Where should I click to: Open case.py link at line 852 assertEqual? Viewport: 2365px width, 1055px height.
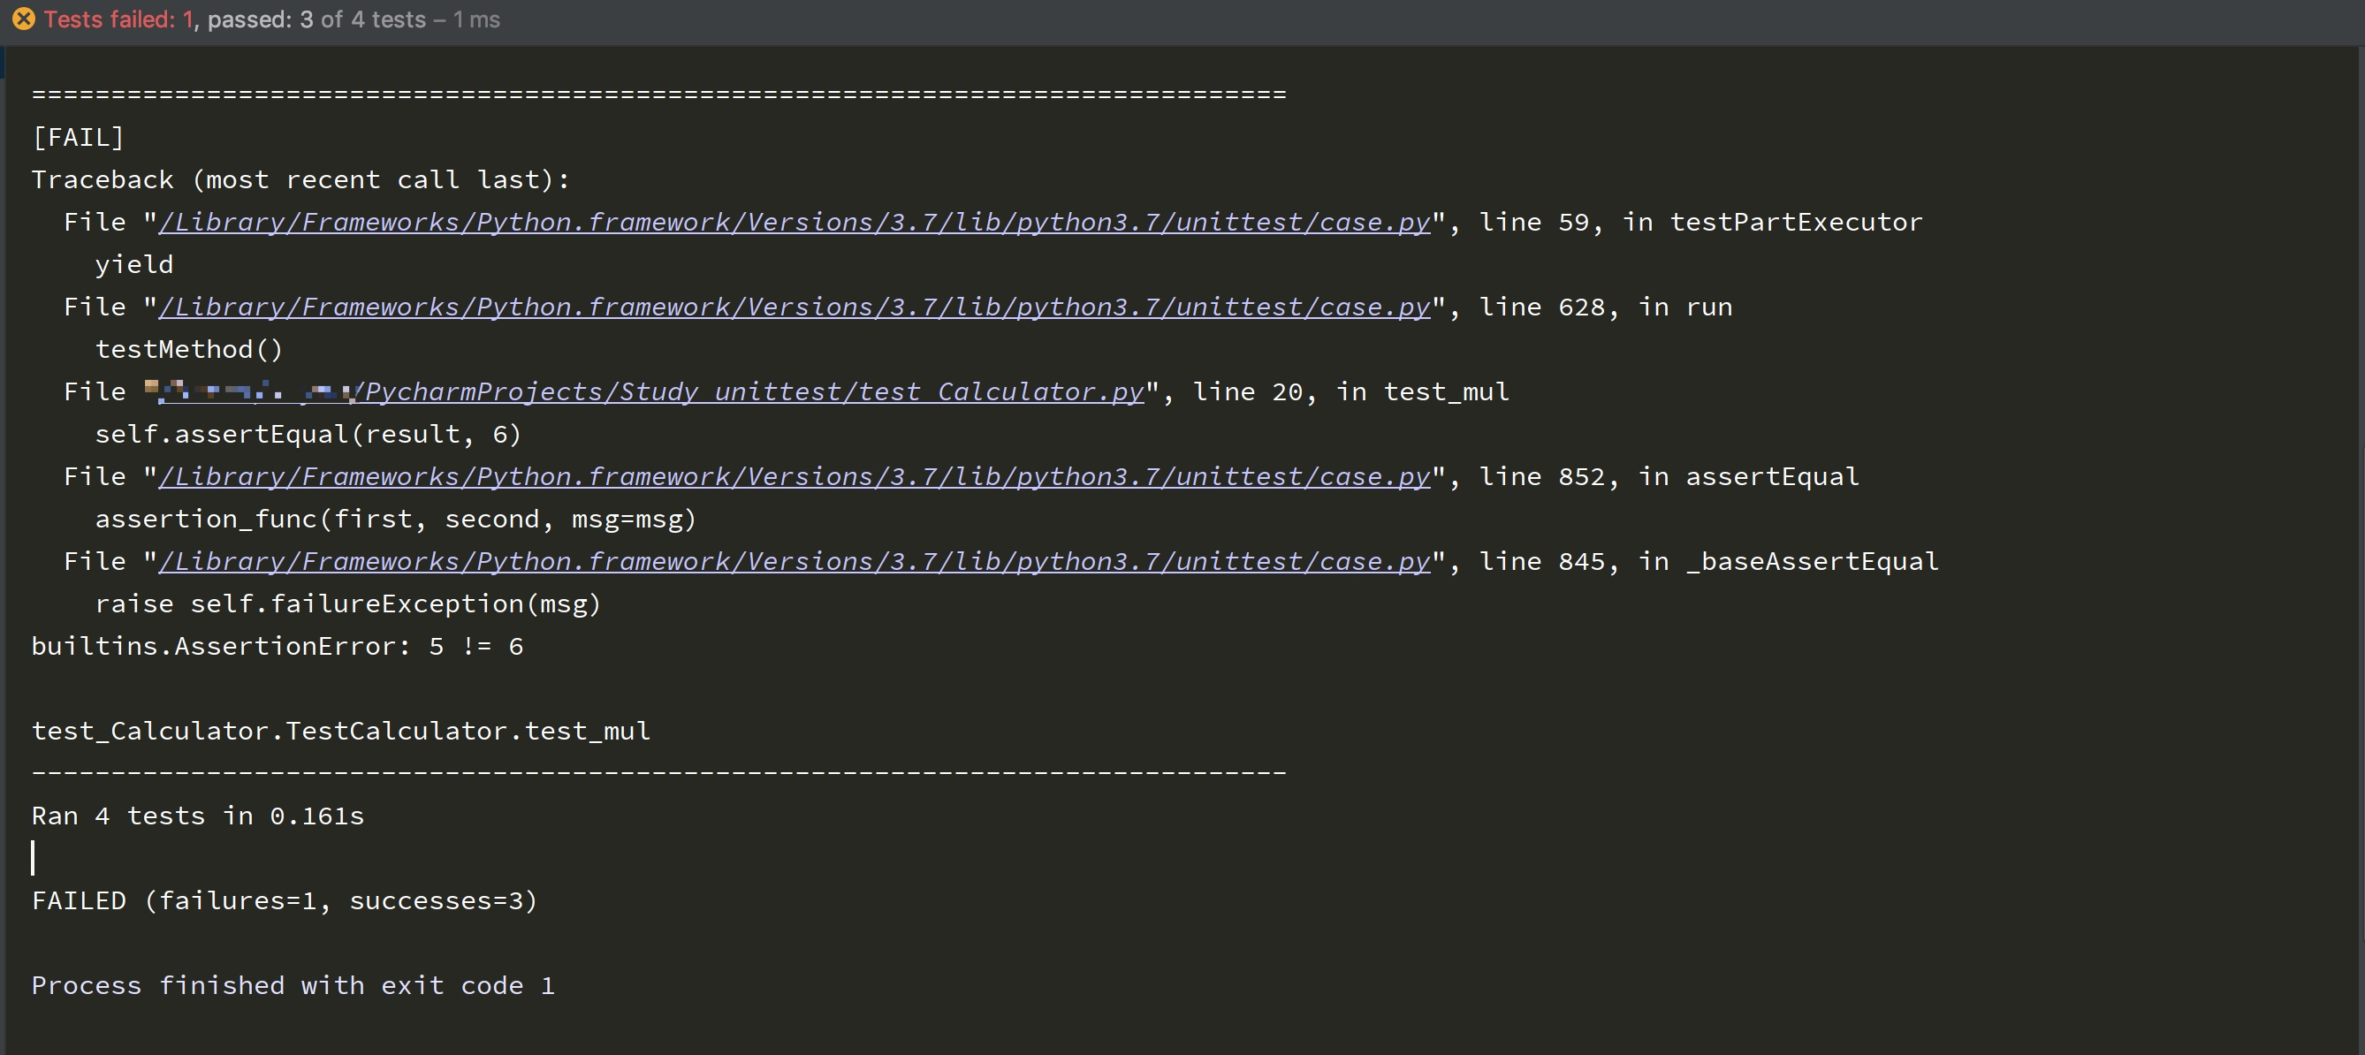click(x=795, y=476)
